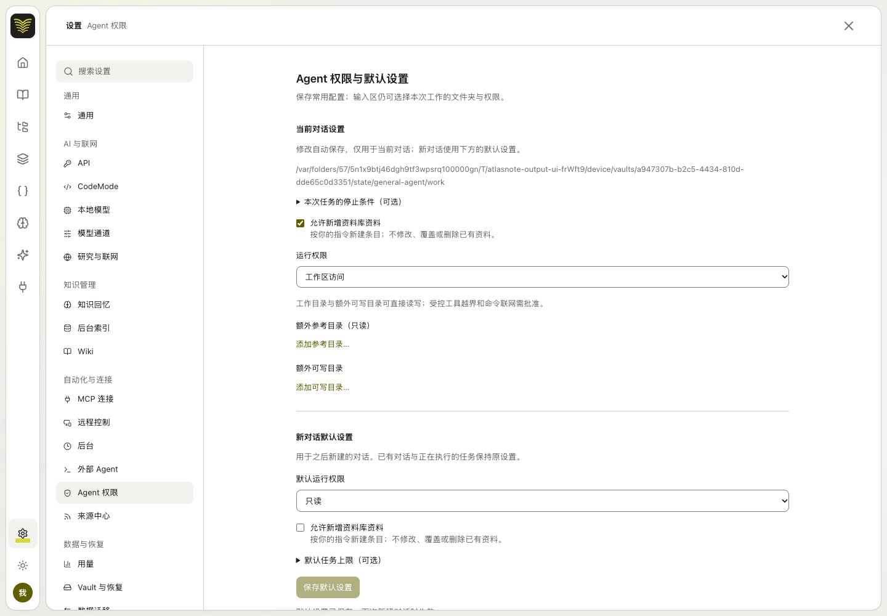This screenshot has height=616, width=887.
Task: Open MCP 连接 settings
Action: click(x=124, y=399)
